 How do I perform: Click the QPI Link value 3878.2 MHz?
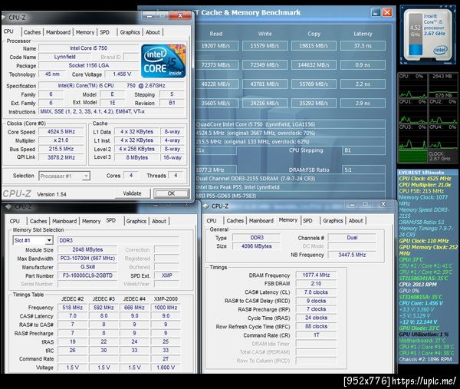(x=61, y=157)
